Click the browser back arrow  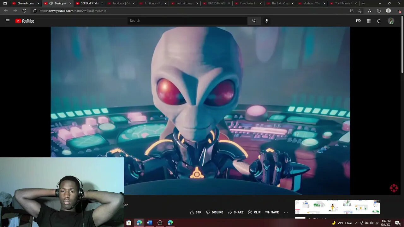[6, 11]
